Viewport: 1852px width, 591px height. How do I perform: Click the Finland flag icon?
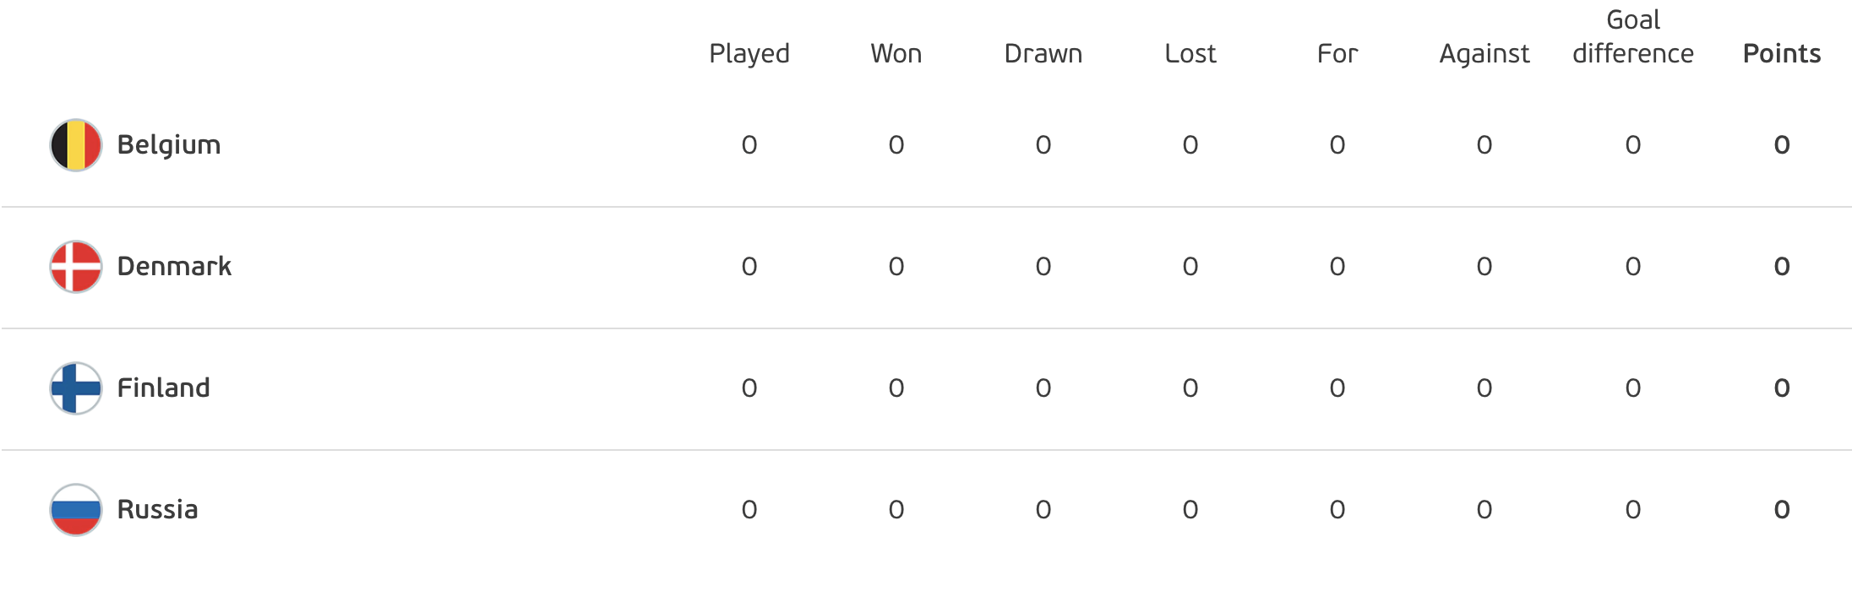point(76,388)
